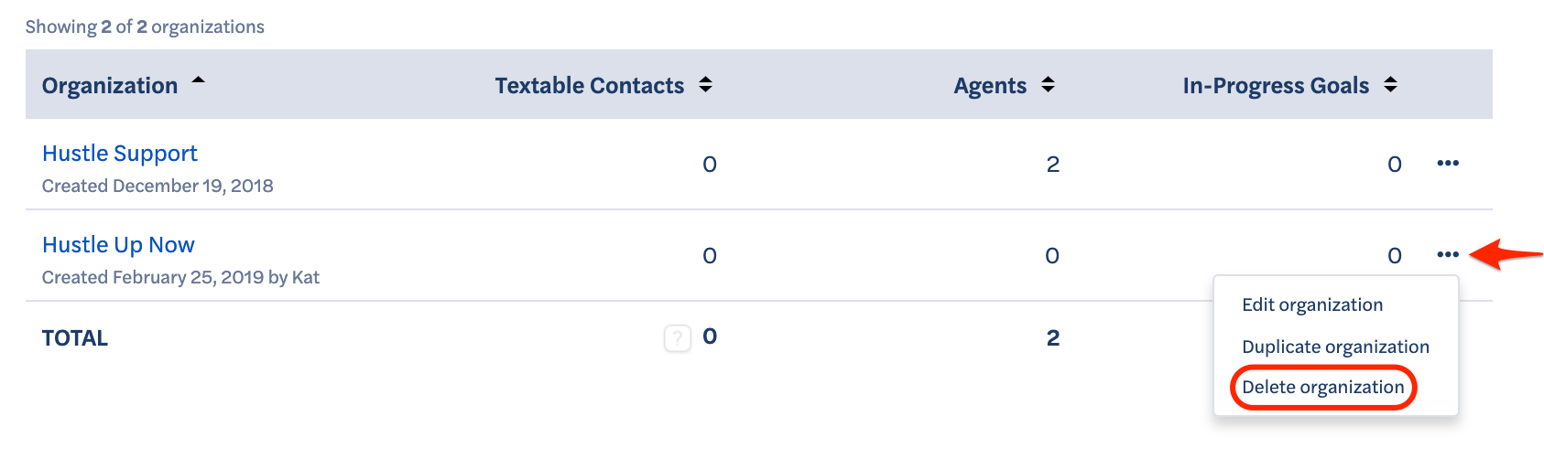Click the Created February 25, 2019 by Kat text
The image size is (1544, 459).
tap(180, 277)
